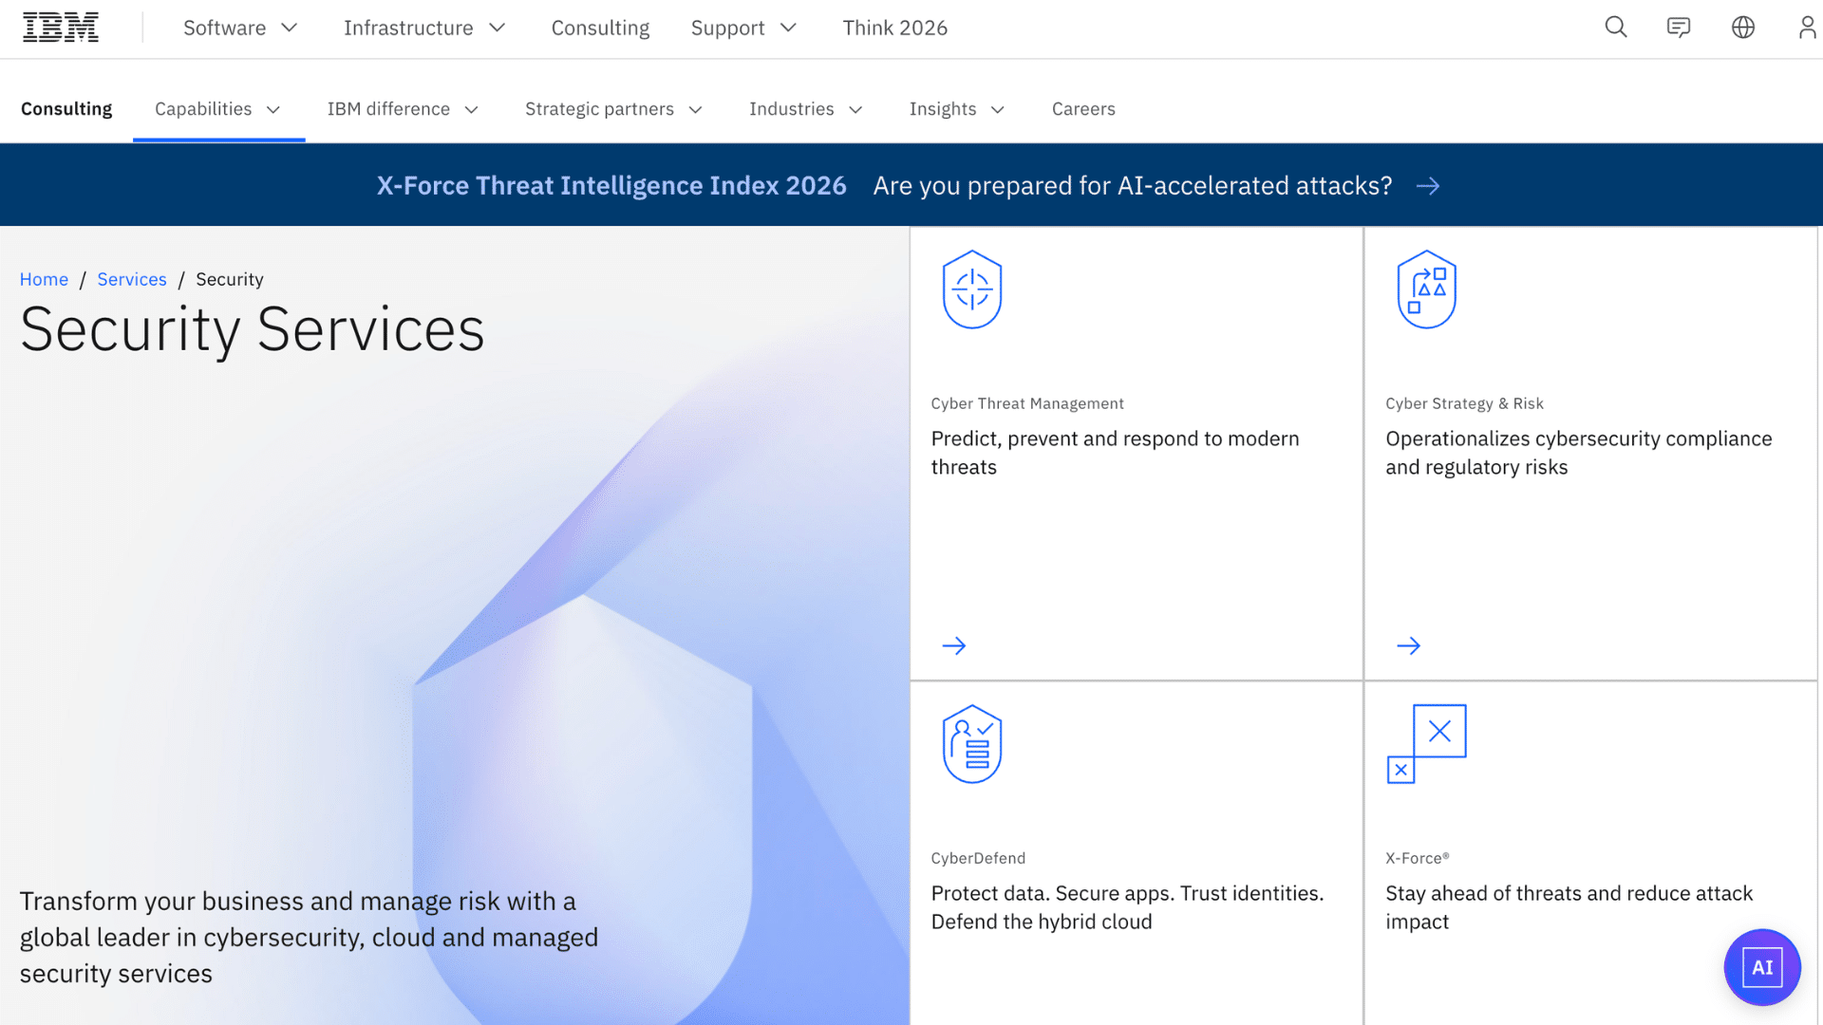Expand the Support menu

pyautogui.click(x=743, y=28)
